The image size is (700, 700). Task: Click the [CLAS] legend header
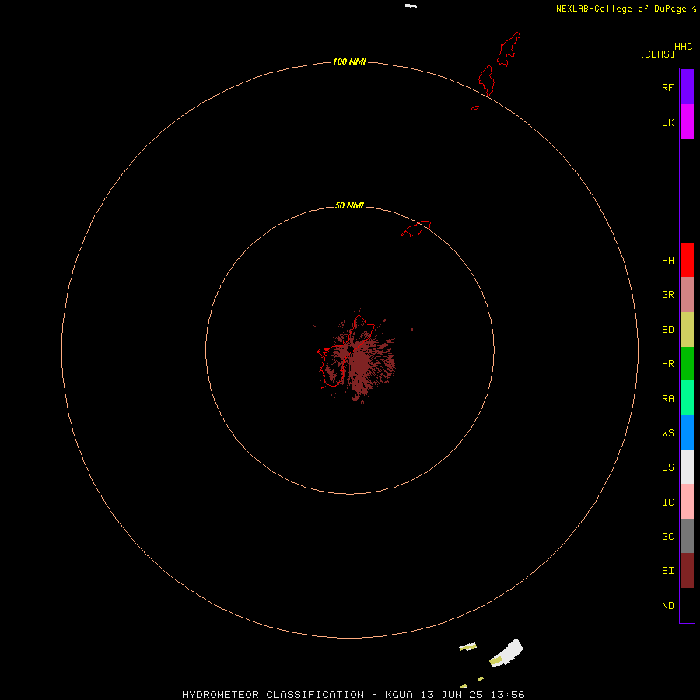pyautogui.click(x=657, y=54)
